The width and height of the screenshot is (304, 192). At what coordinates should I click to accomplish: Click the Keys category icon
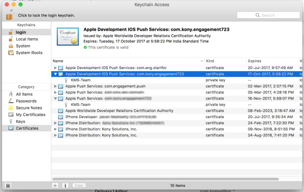pos(11,122)
